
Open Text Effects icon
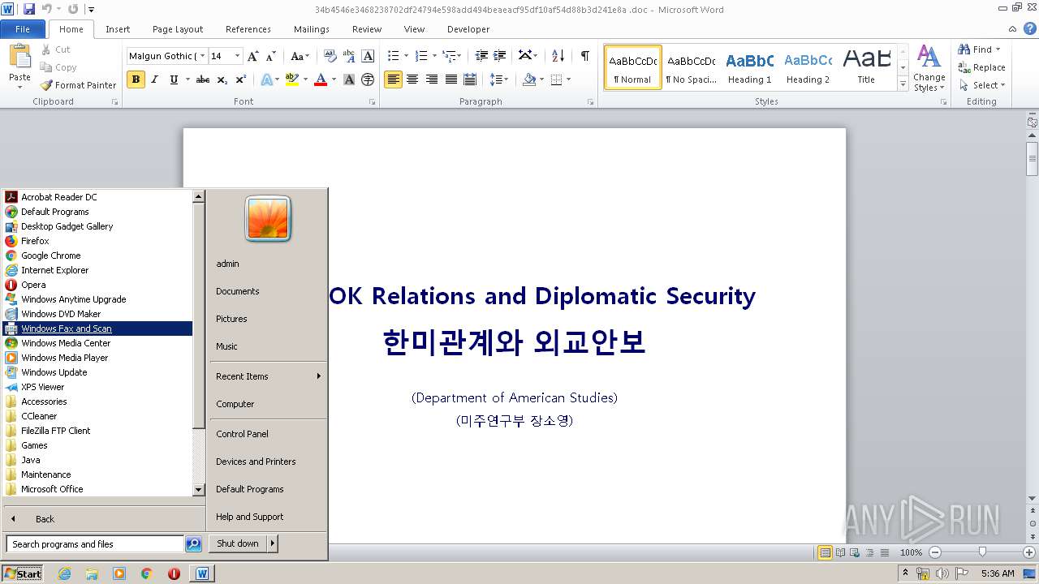265,79
